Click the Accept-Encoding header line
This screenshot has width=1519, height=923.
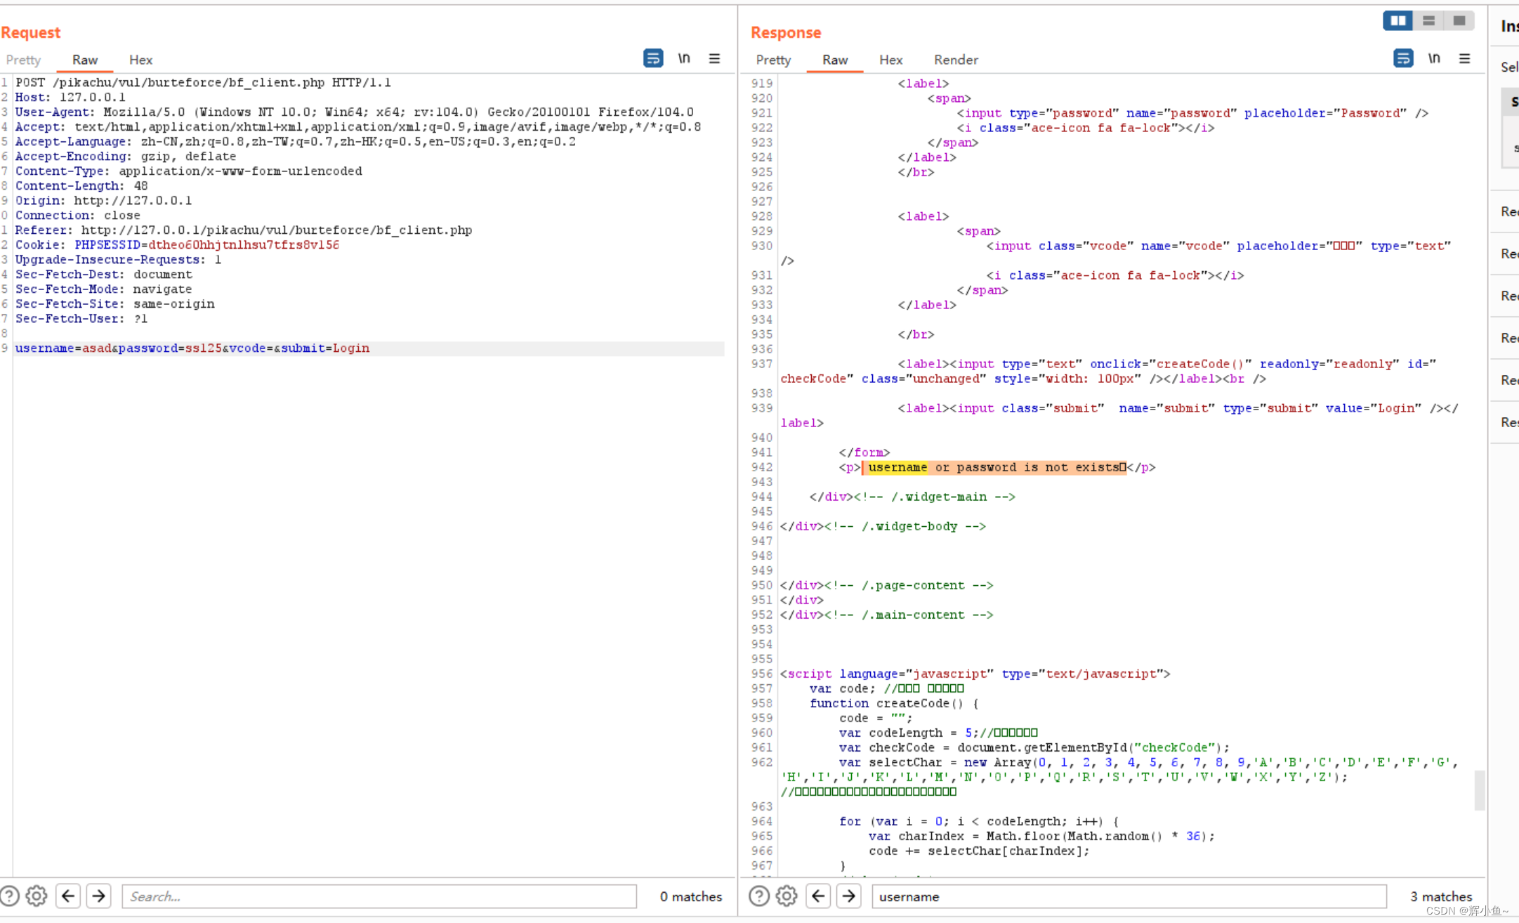point(125,156)
